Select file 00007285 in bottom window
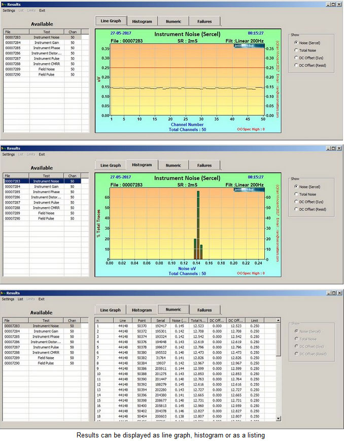 click(x=12, y=337)
